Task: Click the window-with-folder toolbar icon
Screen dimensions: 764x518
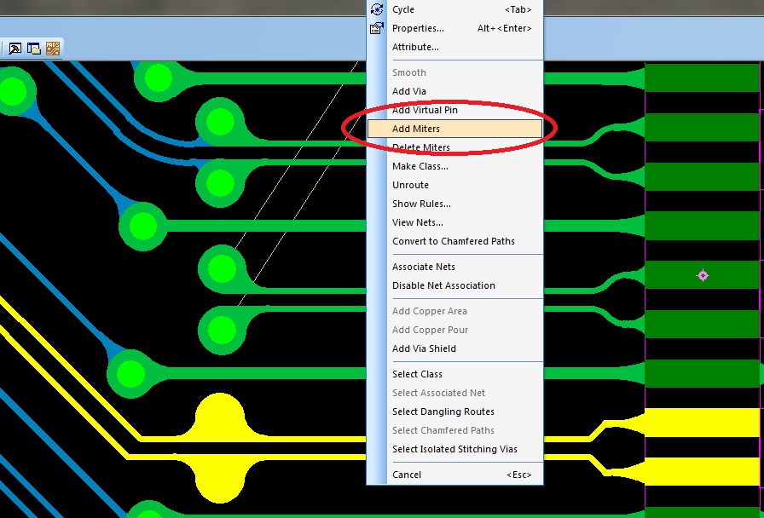Action: pyautogui.click(x=33, y=49)
